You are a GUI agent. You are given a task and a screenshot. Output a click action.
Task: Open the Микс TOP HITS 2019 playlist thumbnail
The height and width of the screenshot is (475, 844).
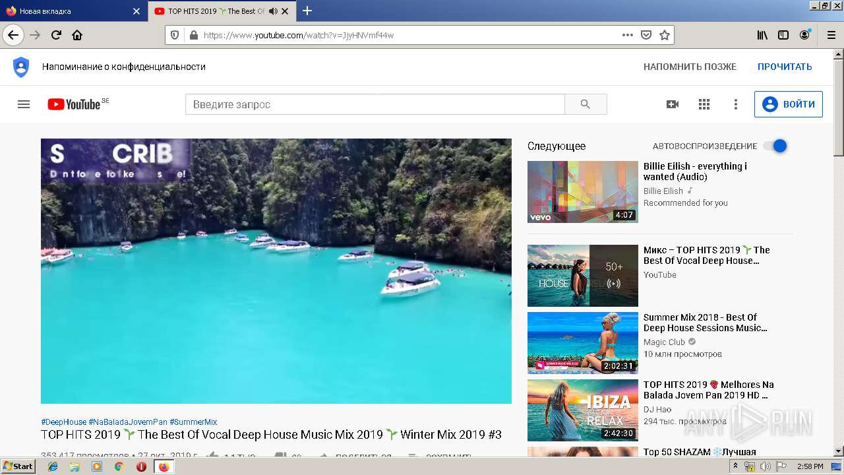point(583,276)
